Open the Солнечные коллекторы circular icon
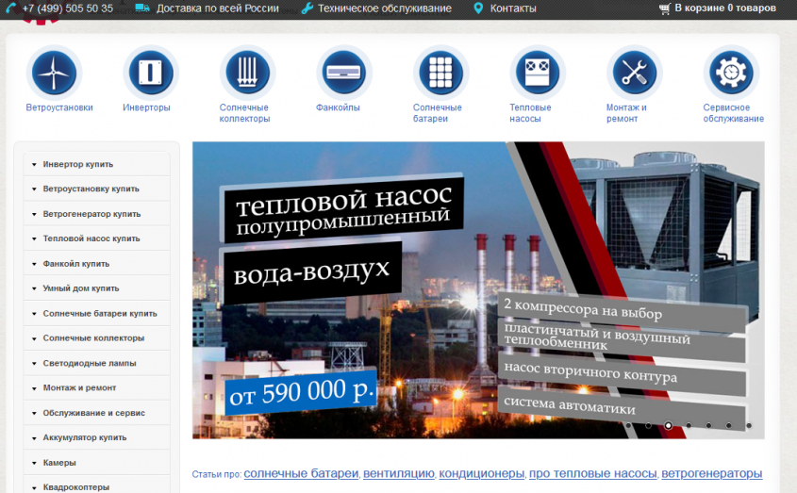 point(247,74)
